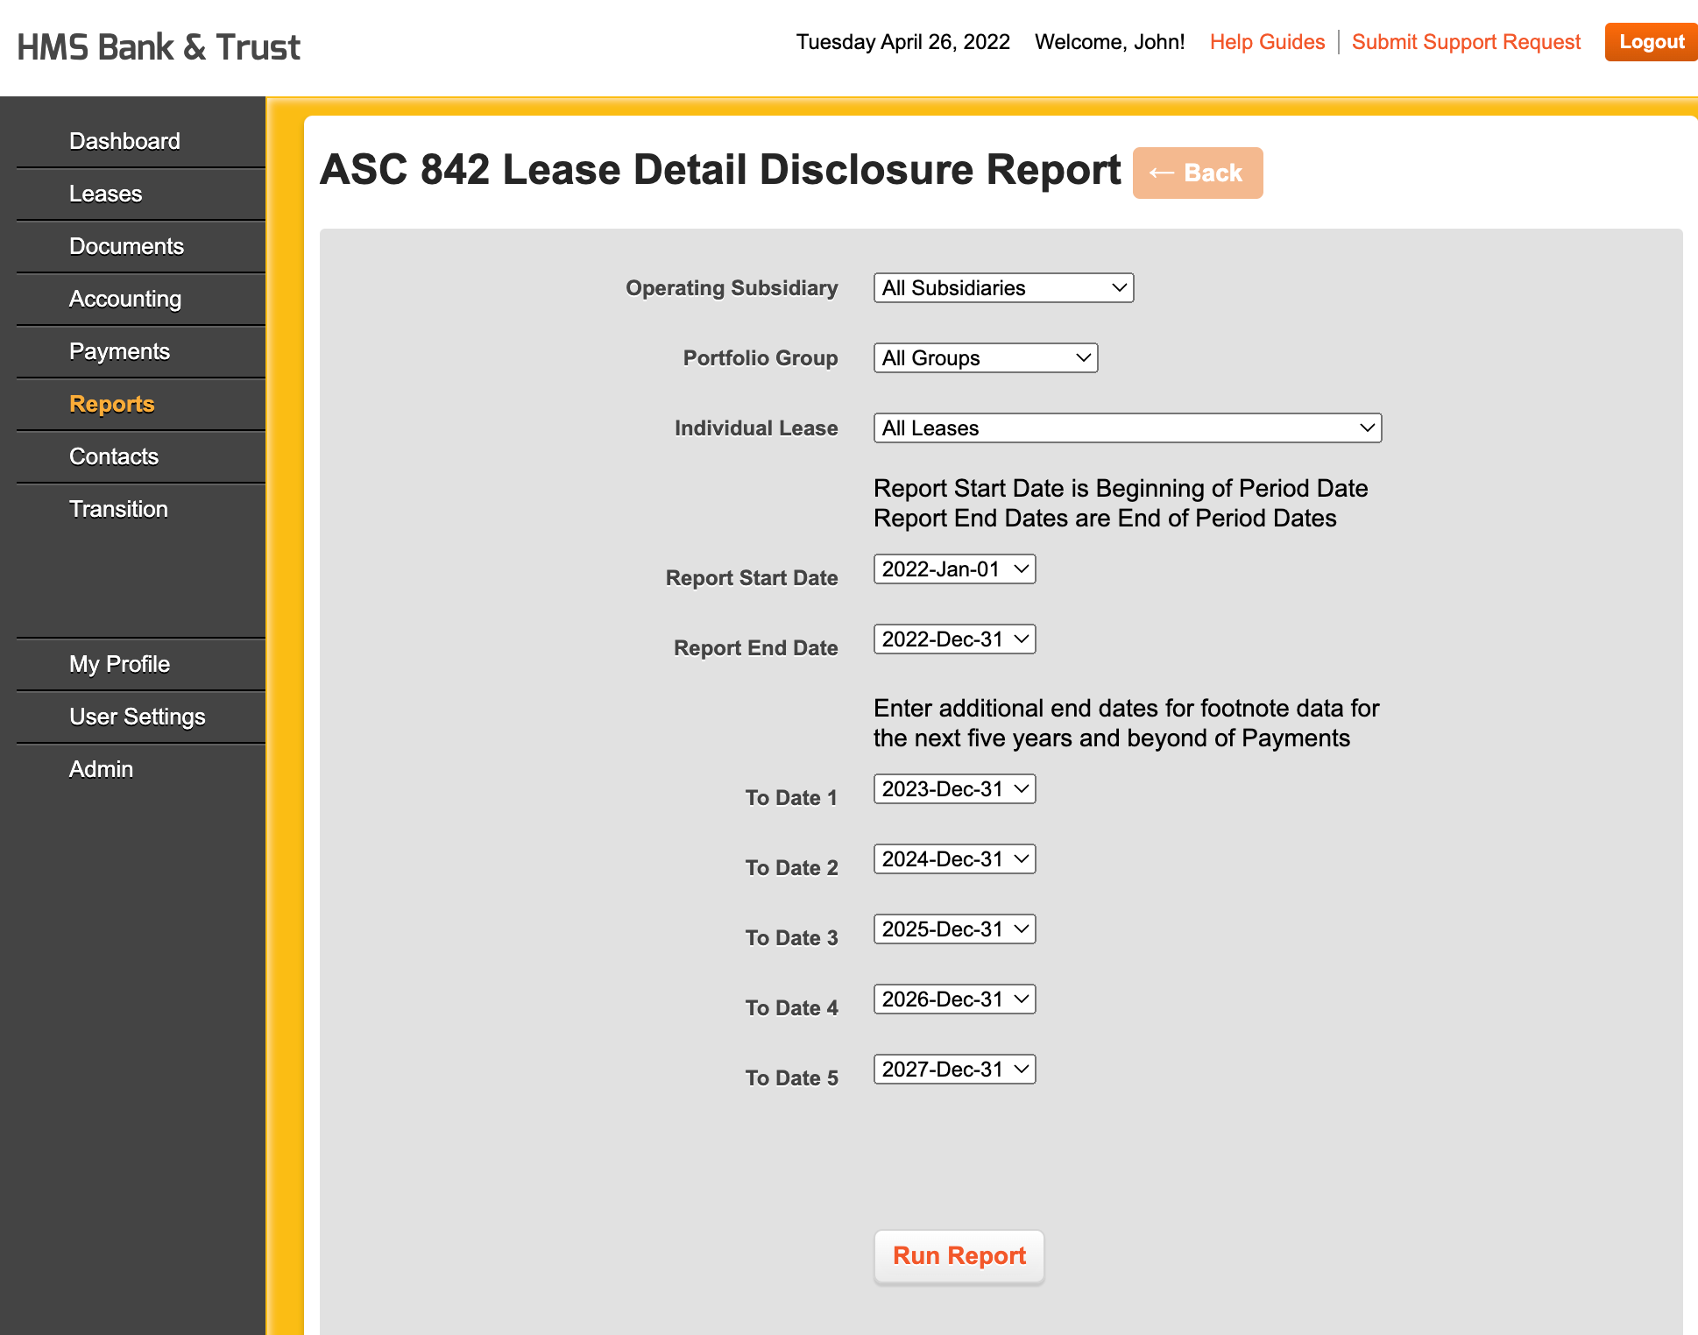
Task: Click the 'Individual Lease' label
Action: coord(756,428)
